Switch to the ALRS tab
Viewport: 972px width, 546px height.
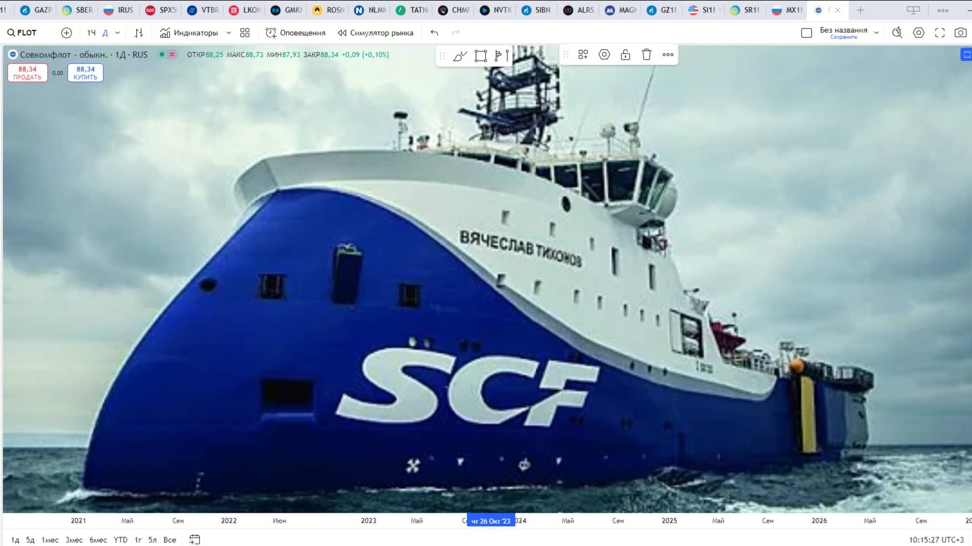[578, 10]
